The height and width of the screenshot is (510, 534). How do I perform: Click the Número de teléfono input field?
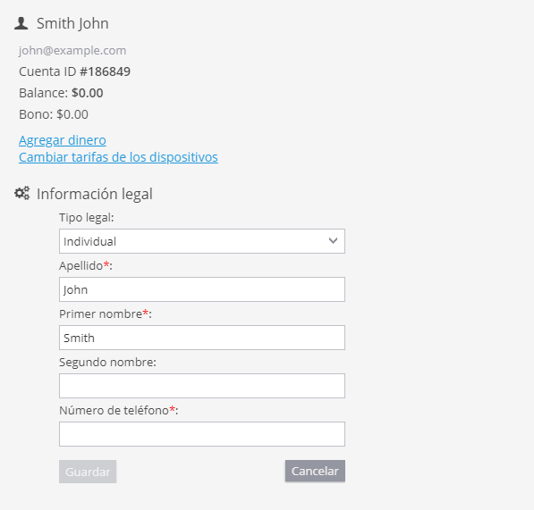pos(202,434)
